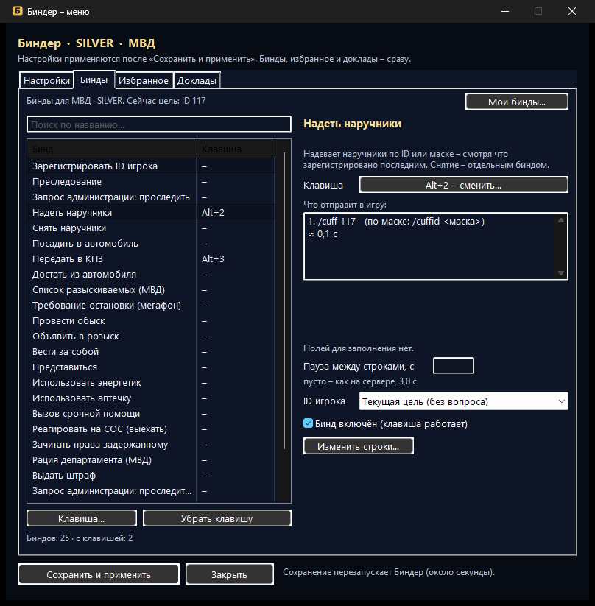The width and height of the screenshot is (595, 606).
Task: Click the «Убрать клавишу» button
Action: (x=217, y=518)
